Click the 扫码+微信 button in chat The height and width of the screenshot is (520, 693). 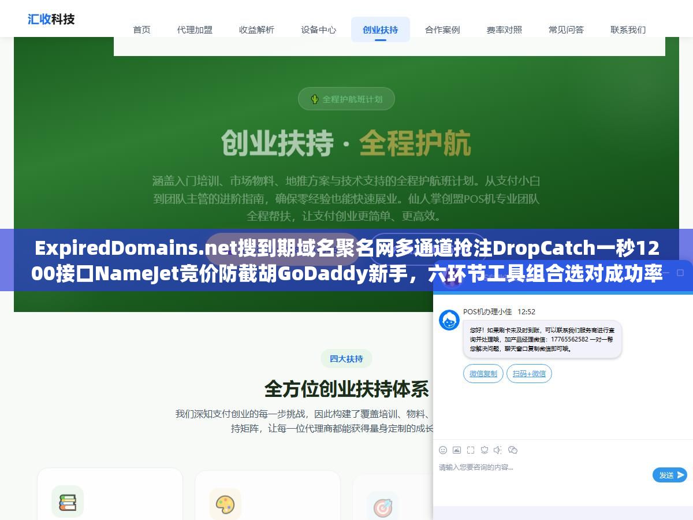529,374
